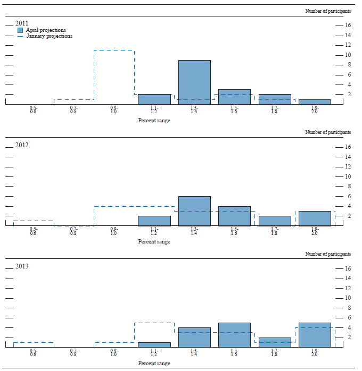The width and height of the screenshot is (362, 371).
Task: Click the 2011 panel year label
Action: [x=22, y=24]
